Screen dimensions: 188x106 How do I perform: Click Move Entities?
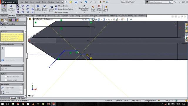pos(62,12)
